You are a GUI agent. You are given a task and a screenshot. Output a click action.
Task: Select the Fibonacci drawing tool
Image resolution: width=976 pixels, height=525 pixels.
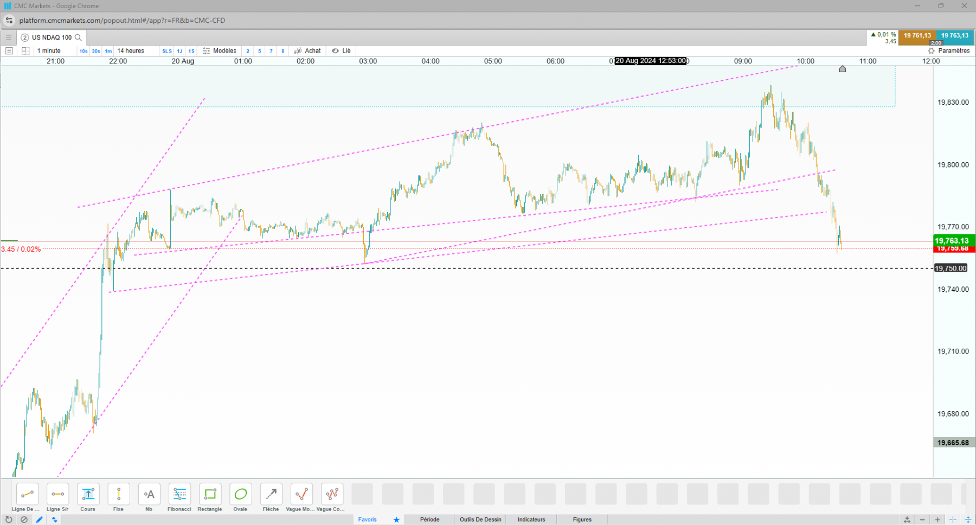tap(179, 497)
